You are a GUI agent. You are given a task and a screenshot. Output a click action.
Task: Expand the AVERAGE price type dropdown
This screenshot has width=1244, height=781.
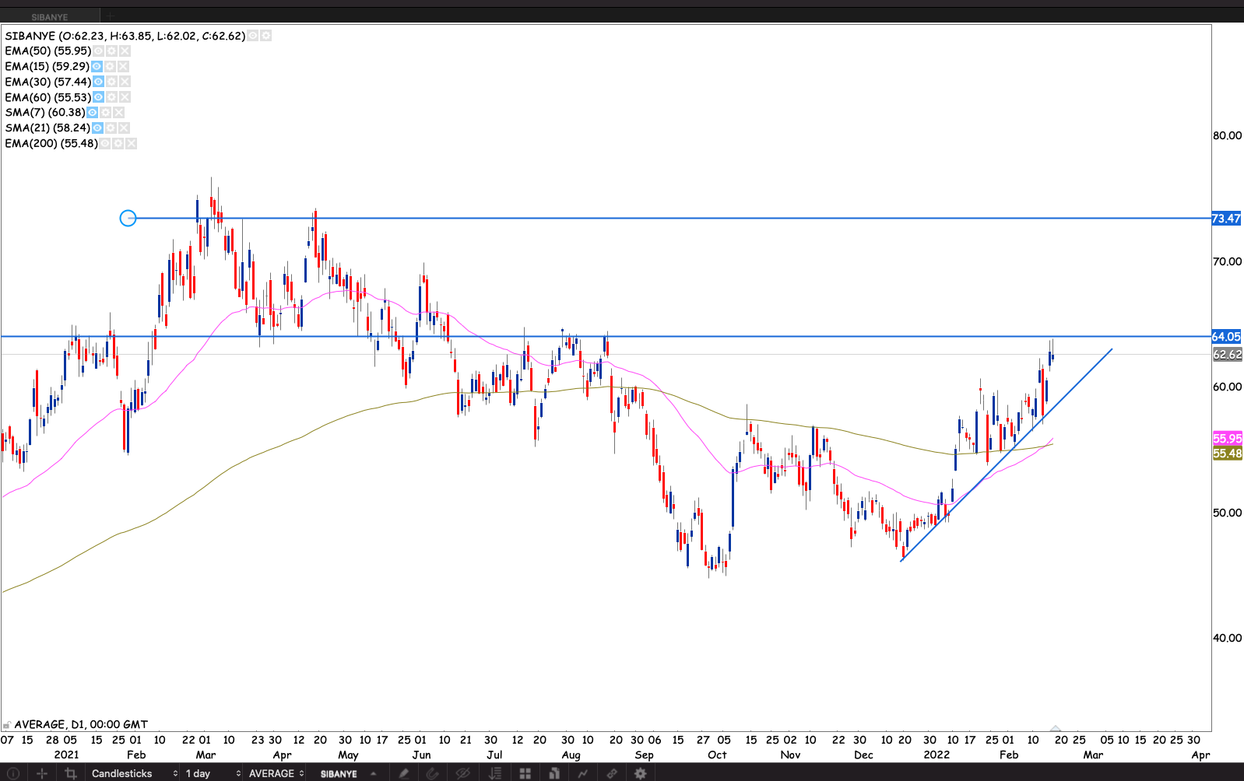[276, 773]
